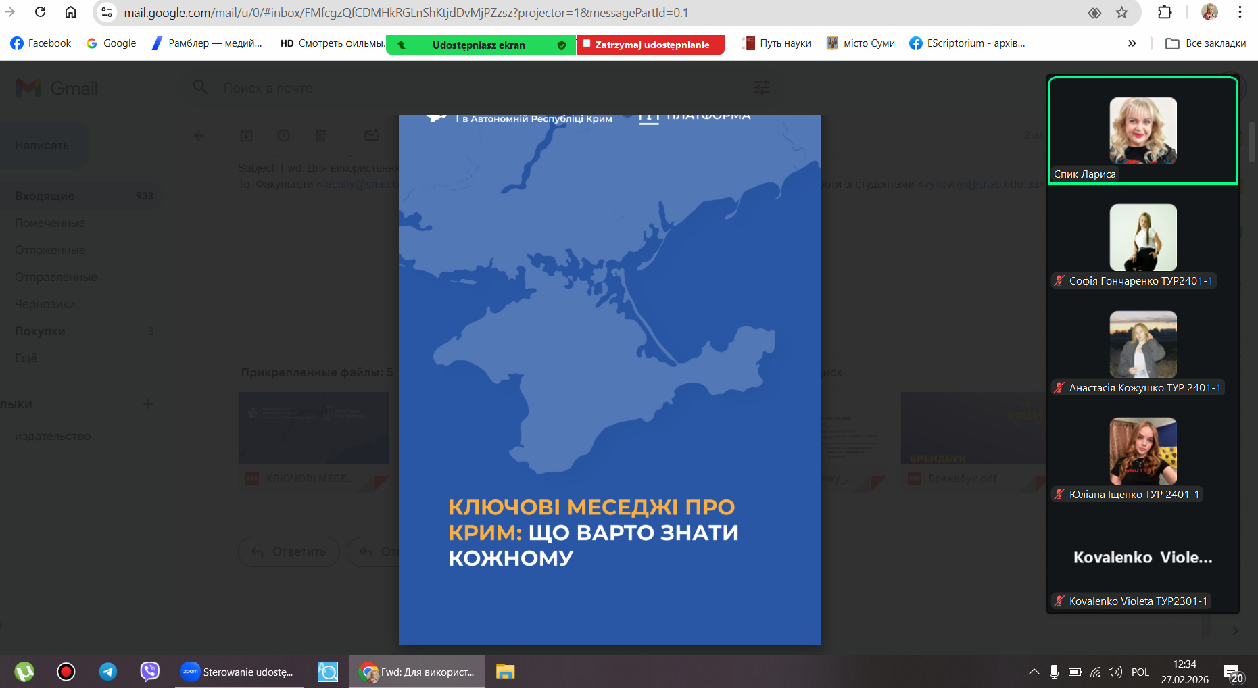The height and width of the screenshot is (688, 1258).
Task: Expand hidden bookmarks with double chevron
Action: click(x=1132, y=43)
